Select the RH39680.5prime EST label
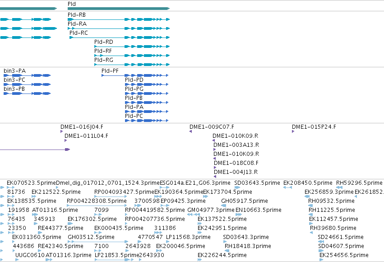The height and width of the screenshot is (262, 384). click(x=333, y=229)
